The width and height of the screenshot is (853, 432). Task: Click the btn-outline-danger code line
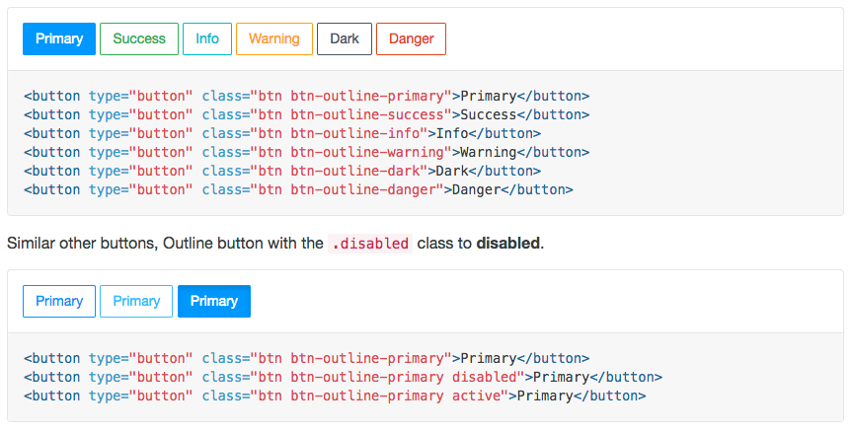click(x=299, y=189)
